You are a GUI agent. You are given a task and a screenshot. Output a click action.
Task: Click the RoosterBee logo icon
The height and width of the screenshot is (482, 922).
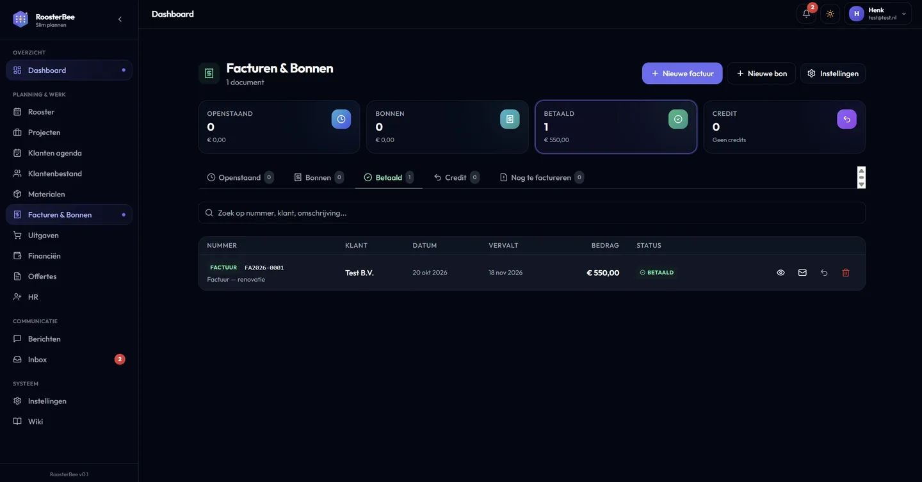[20, 19]
